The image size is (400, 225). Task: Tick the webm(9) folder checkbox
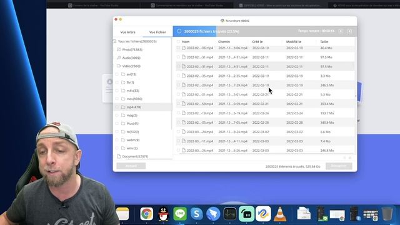click(117, 140)
